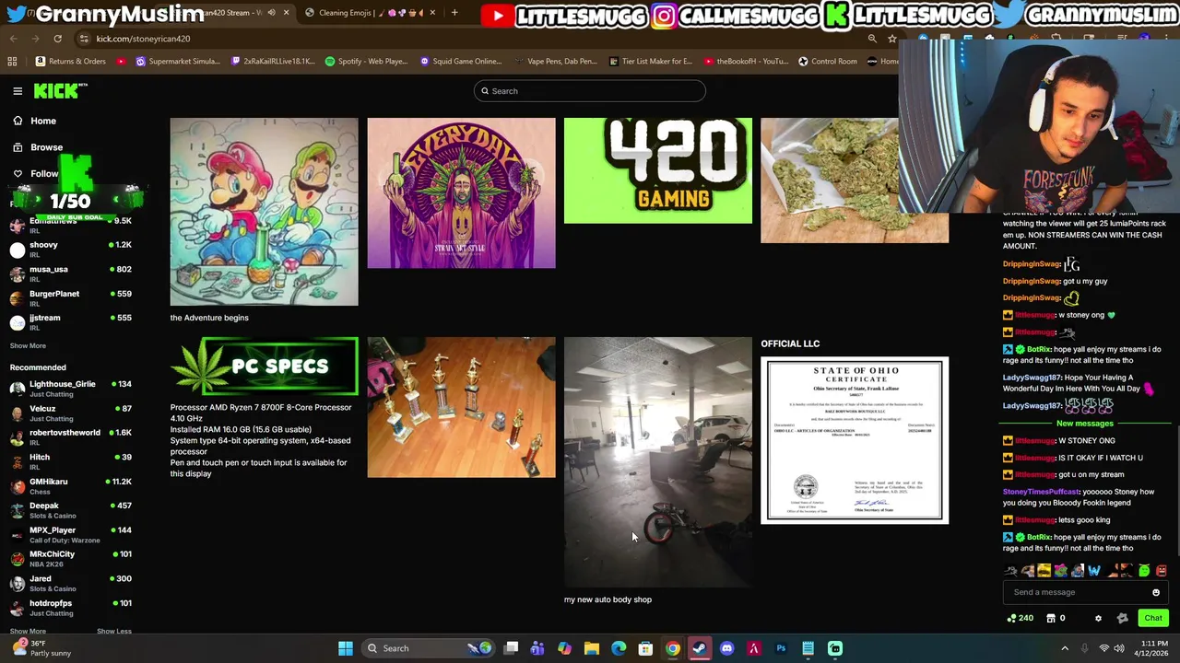Image resolution: width=1180 pixels, height=663 pixels.
Task: Mute the stoneyrican420 stream tab audio
Action: click(271, 13)
